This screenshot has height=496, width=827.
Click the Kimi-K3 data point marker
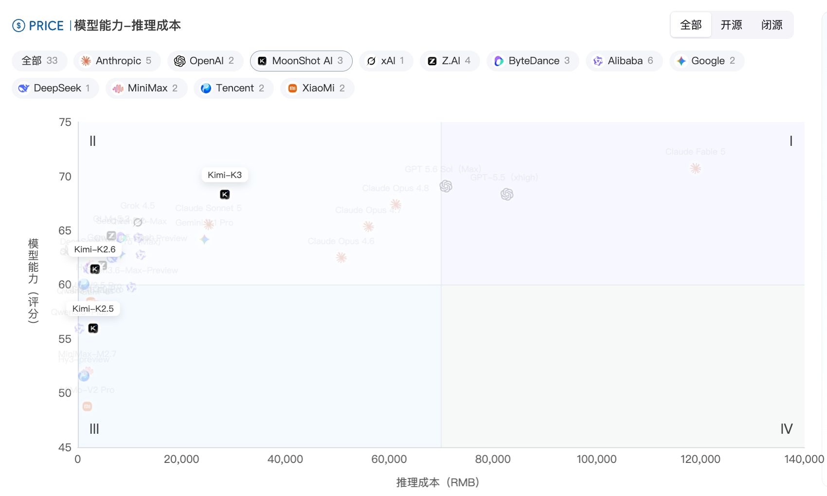pyautogui.click(x=225, y=195)
